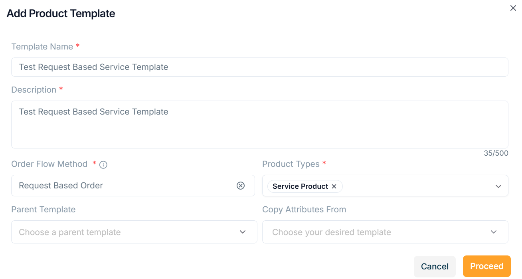Click the Product Types label
522x279 pixels.
coord(291,164)
